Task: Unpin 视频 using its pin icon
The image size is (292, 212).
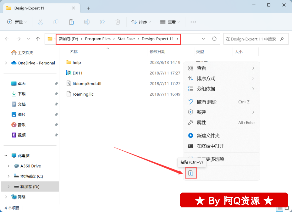Action: [56, 135]
